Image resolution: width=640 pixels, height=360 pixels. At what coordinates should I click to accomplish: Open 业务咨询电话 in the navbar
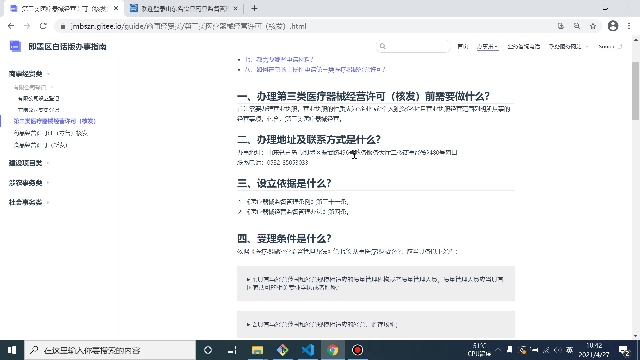(524, 47)
